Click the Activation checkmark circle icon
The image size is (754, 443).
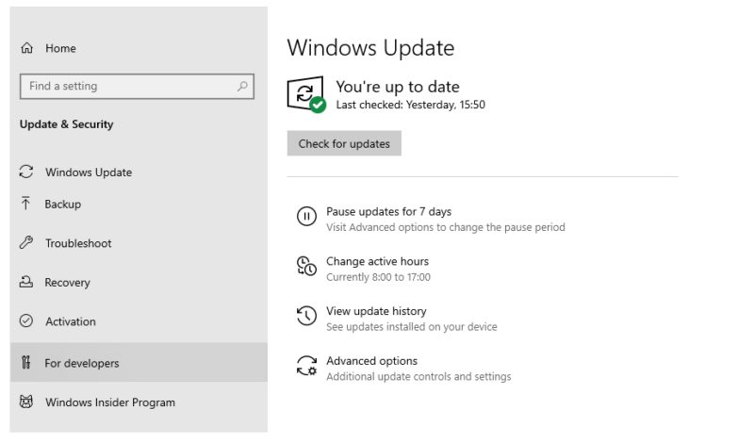(26, 320)
